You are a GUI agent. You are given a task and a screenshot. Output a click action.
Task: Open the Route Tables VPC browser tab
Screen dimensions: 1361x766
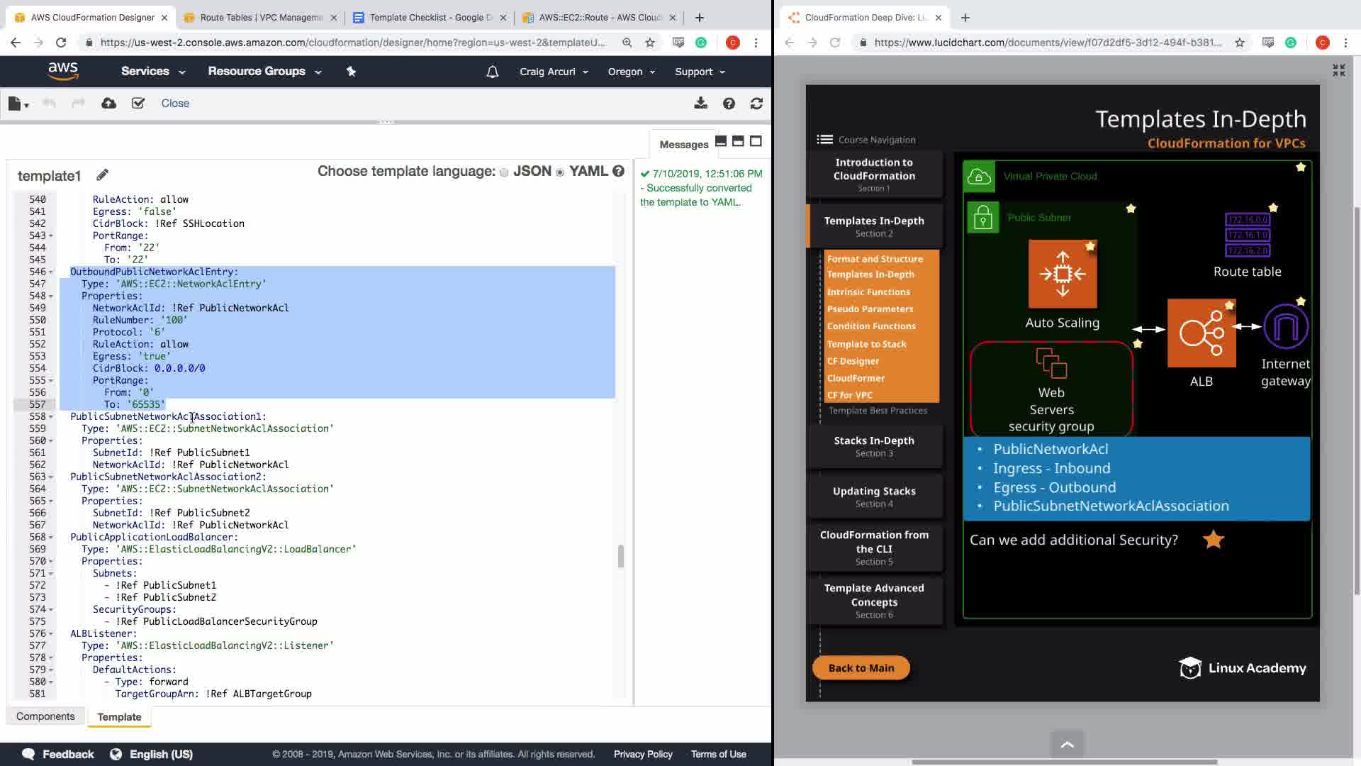point(261,17)
